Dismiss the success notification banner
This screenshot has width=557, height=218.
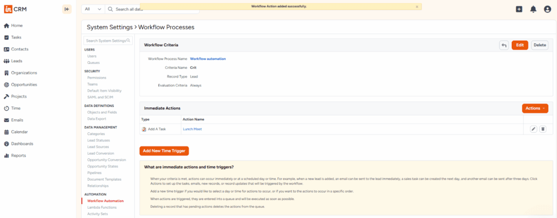pyautogui.click(x=417, y=7)
